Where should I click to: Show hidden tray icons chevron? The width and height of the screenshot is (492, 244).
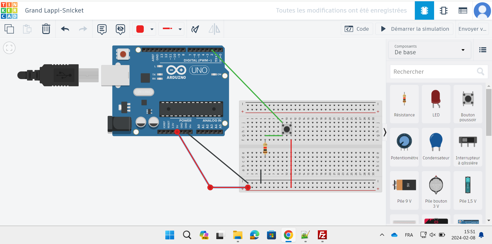(x=382, y=235)
